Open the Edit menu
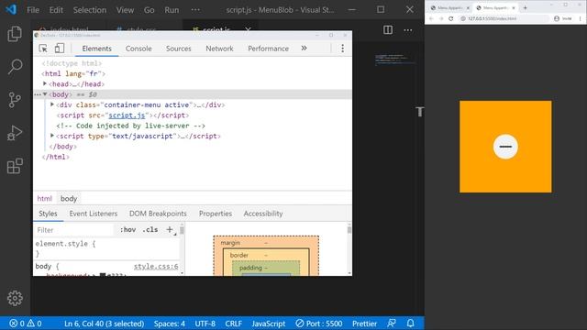Viewport: 587px width, 330px height. click(56, 10)
